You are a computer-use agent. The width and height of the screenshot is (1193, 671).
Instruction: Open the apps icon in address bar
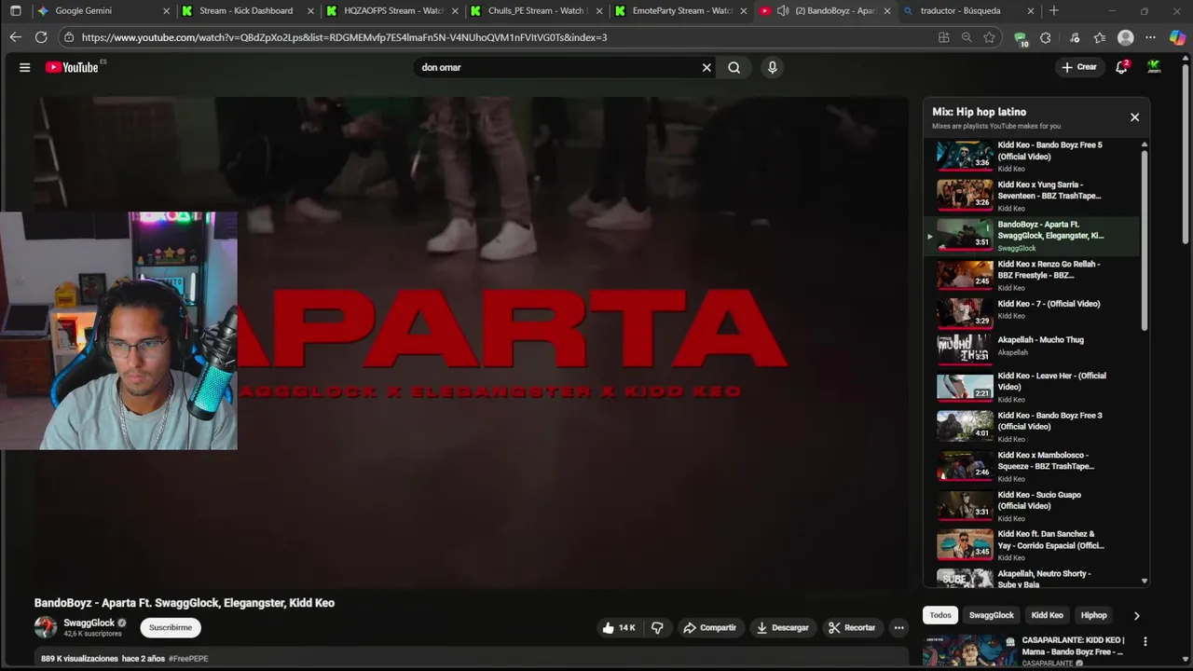(944, 37)
